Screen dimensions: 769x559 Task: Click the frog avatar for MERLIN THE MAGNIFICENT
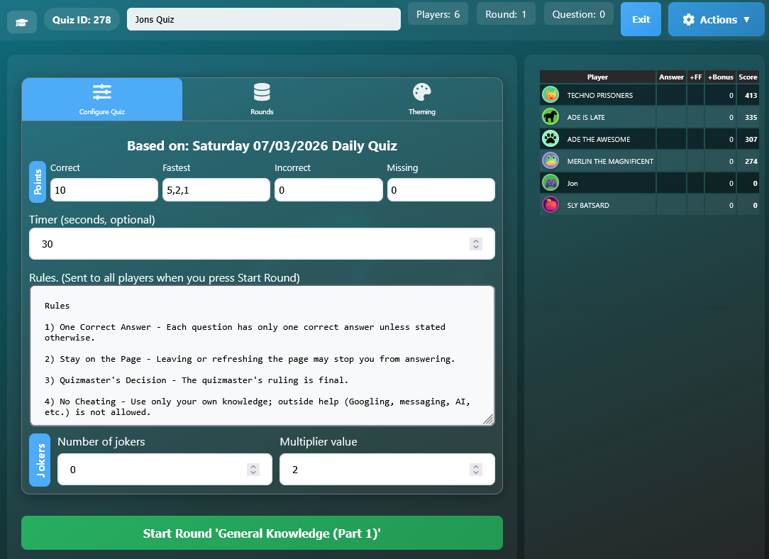pos(549,160)
